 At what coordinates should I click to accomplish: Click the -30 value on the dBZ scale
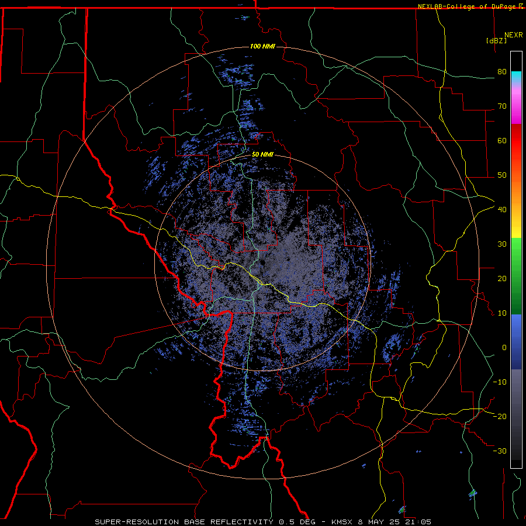pos(500,451)
